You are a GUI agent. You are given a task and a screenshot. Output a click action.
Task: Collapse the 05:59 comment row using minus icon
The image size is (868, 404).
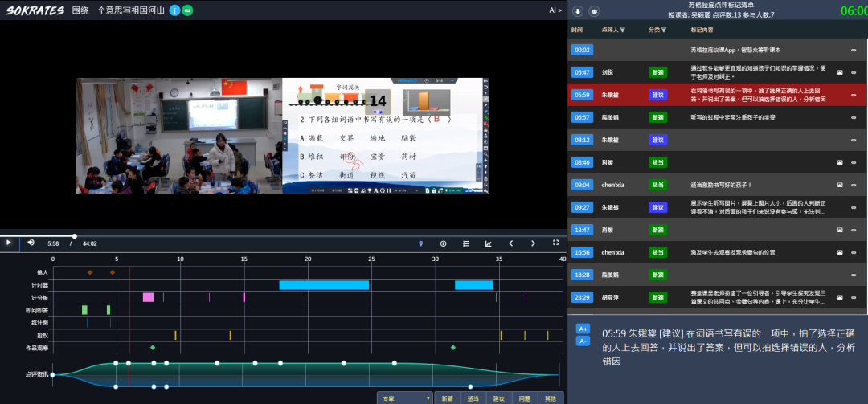click(854, 95)
